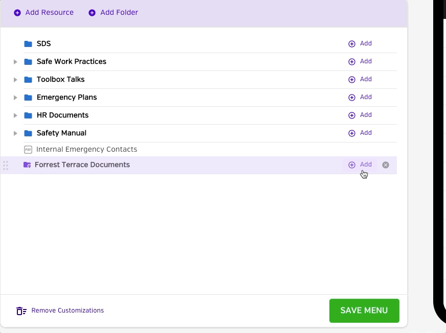This screenshot has width=446, height=333.
Task: Click the Add Resource link text
Action: (50, 12)
